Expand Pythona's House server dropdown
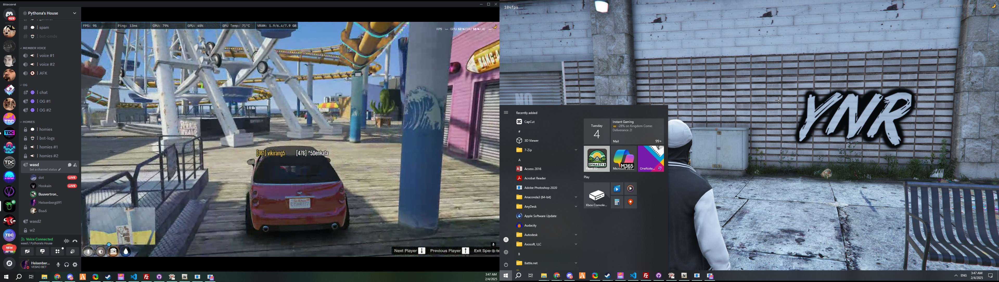 pos(74,13)
